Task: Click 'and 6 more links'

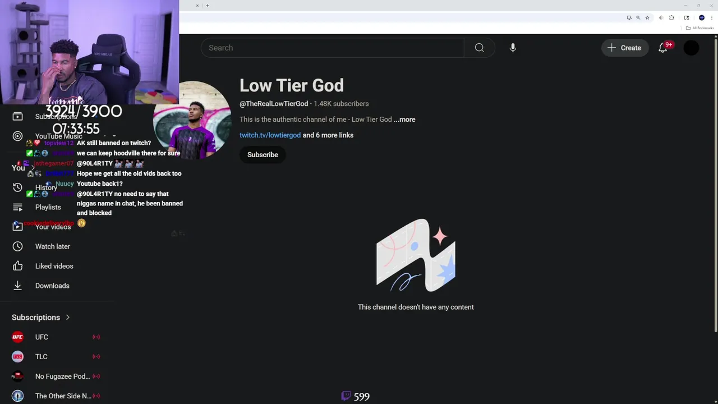Action: 328,135
